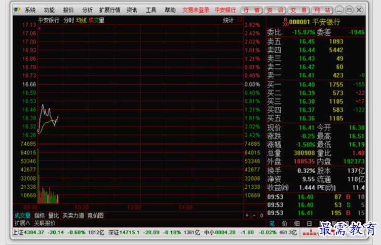
Task: Expand the 扩展∧ panel
Action: tap(22, 223)
